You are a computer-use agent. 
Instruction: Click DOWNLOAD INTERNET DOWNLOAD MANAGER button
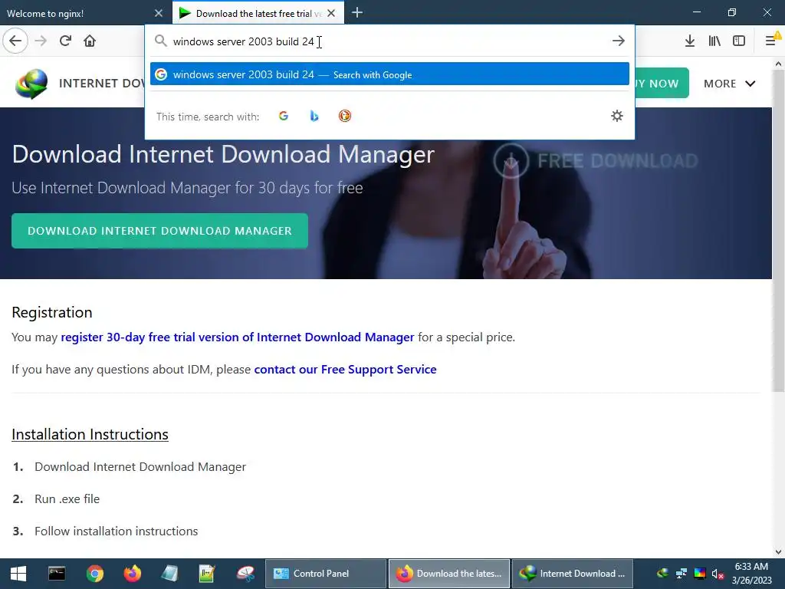coord(159,231)
